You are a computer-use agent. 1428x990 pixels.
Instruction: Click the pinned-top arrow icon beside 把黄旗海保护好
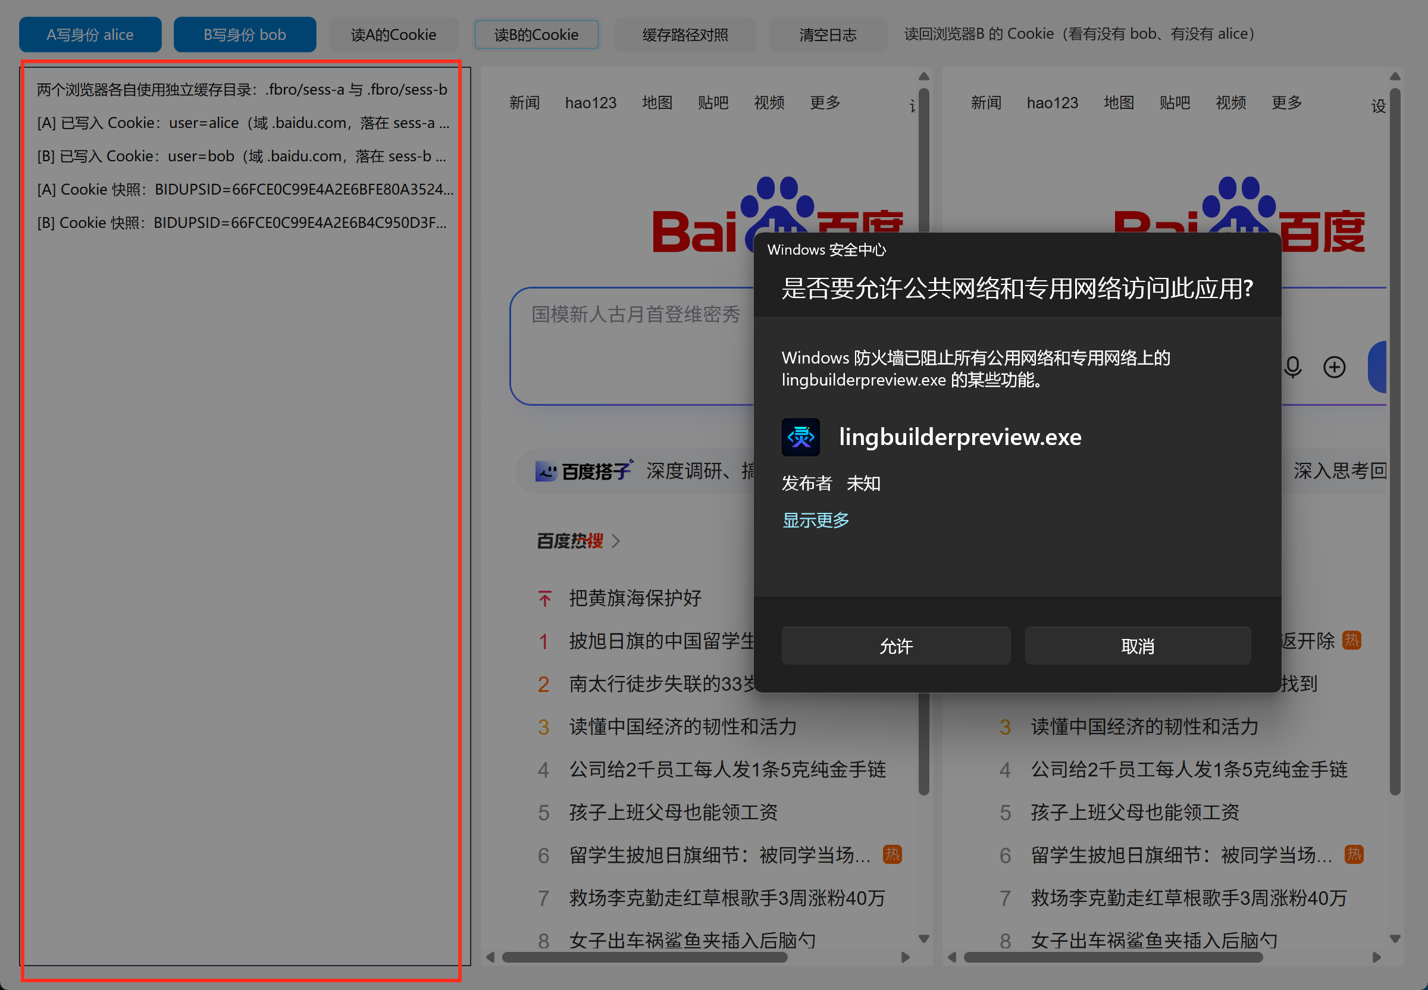[544, 598]
